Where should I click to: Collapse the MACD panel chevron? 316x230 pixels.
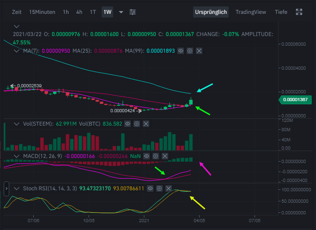pos(17,157)
